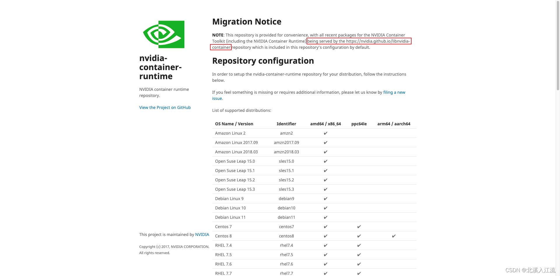Click the NVIDIA logo image
Screen dimensions: 560x276
(x=164, y=34)
